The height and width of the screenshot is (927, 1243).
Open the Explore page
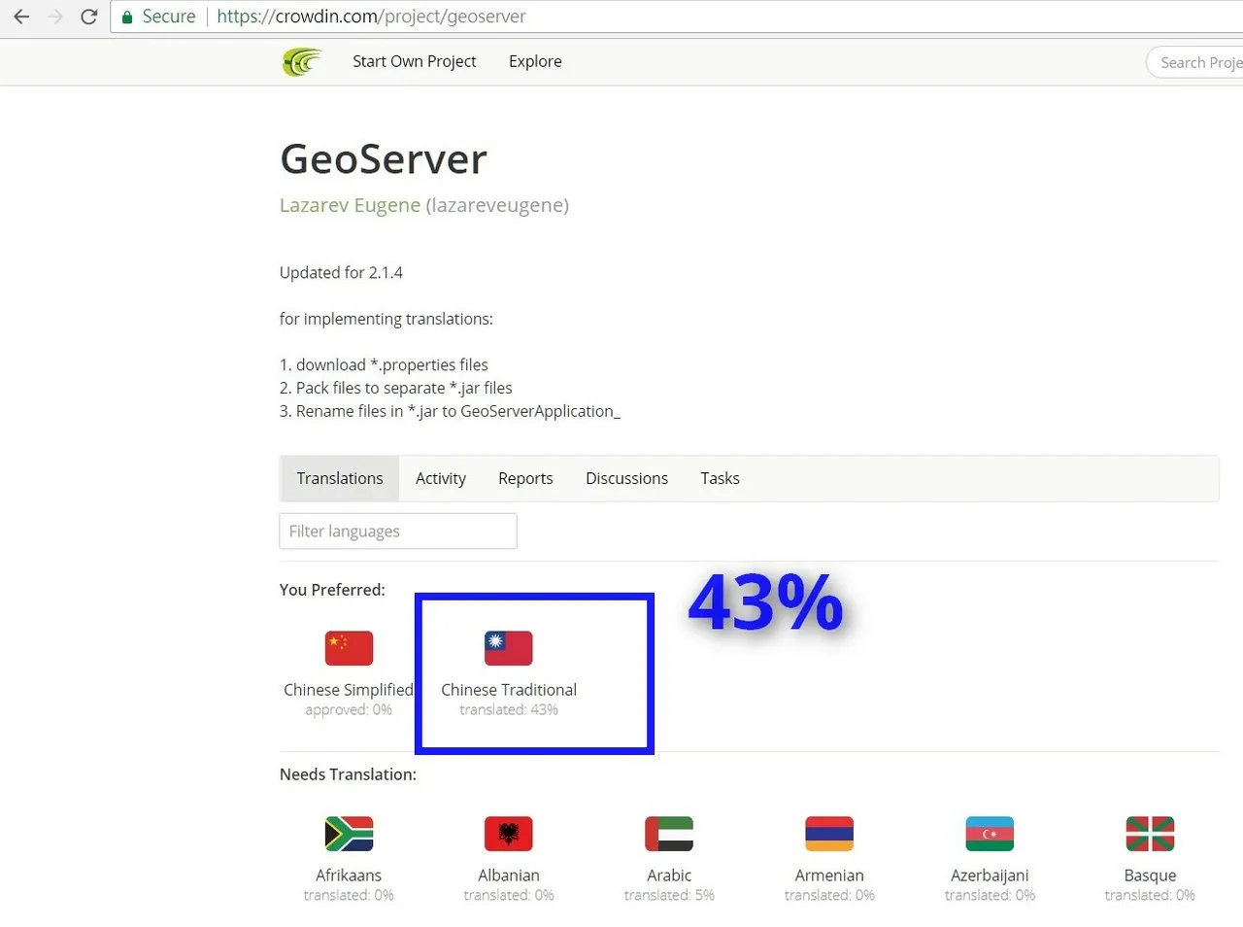click(535, 61)
